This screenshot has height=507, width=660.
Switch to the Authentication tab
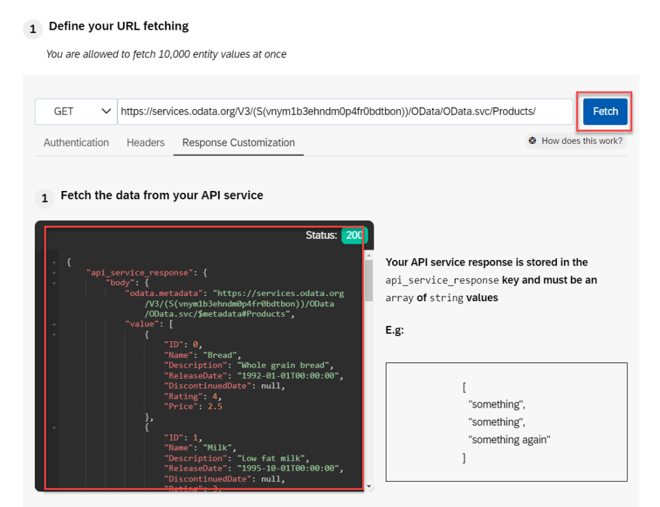(x=76, y=143)
